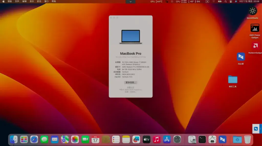The height and width of the screenshot is (146, 262).
Task: Expand the top-center chevron dropdown
Action: click(130, 2)
